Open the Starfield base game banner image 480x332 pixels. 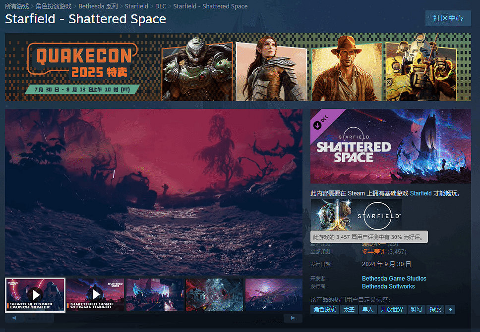[x=356, y=214]
